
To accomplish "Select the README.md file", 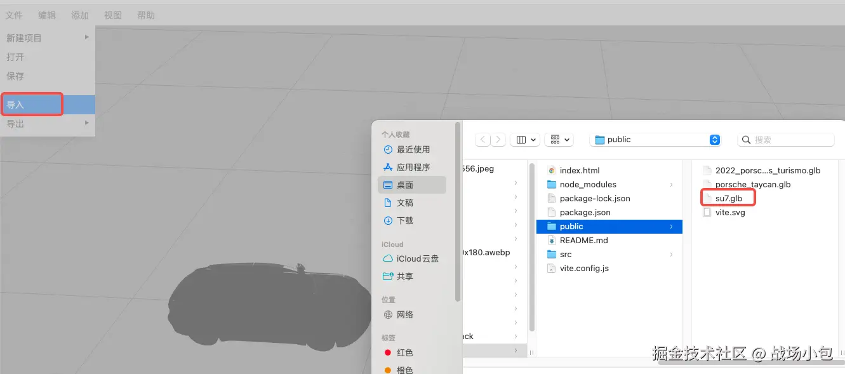I will pos(609,240).
